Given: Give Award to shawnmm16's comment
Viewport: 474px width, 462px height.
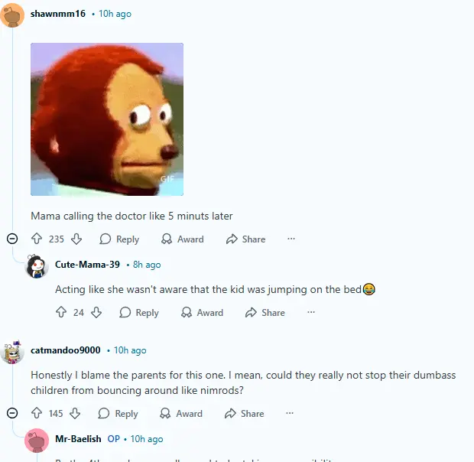Looking at the screenshot, I should pos(182,239).
